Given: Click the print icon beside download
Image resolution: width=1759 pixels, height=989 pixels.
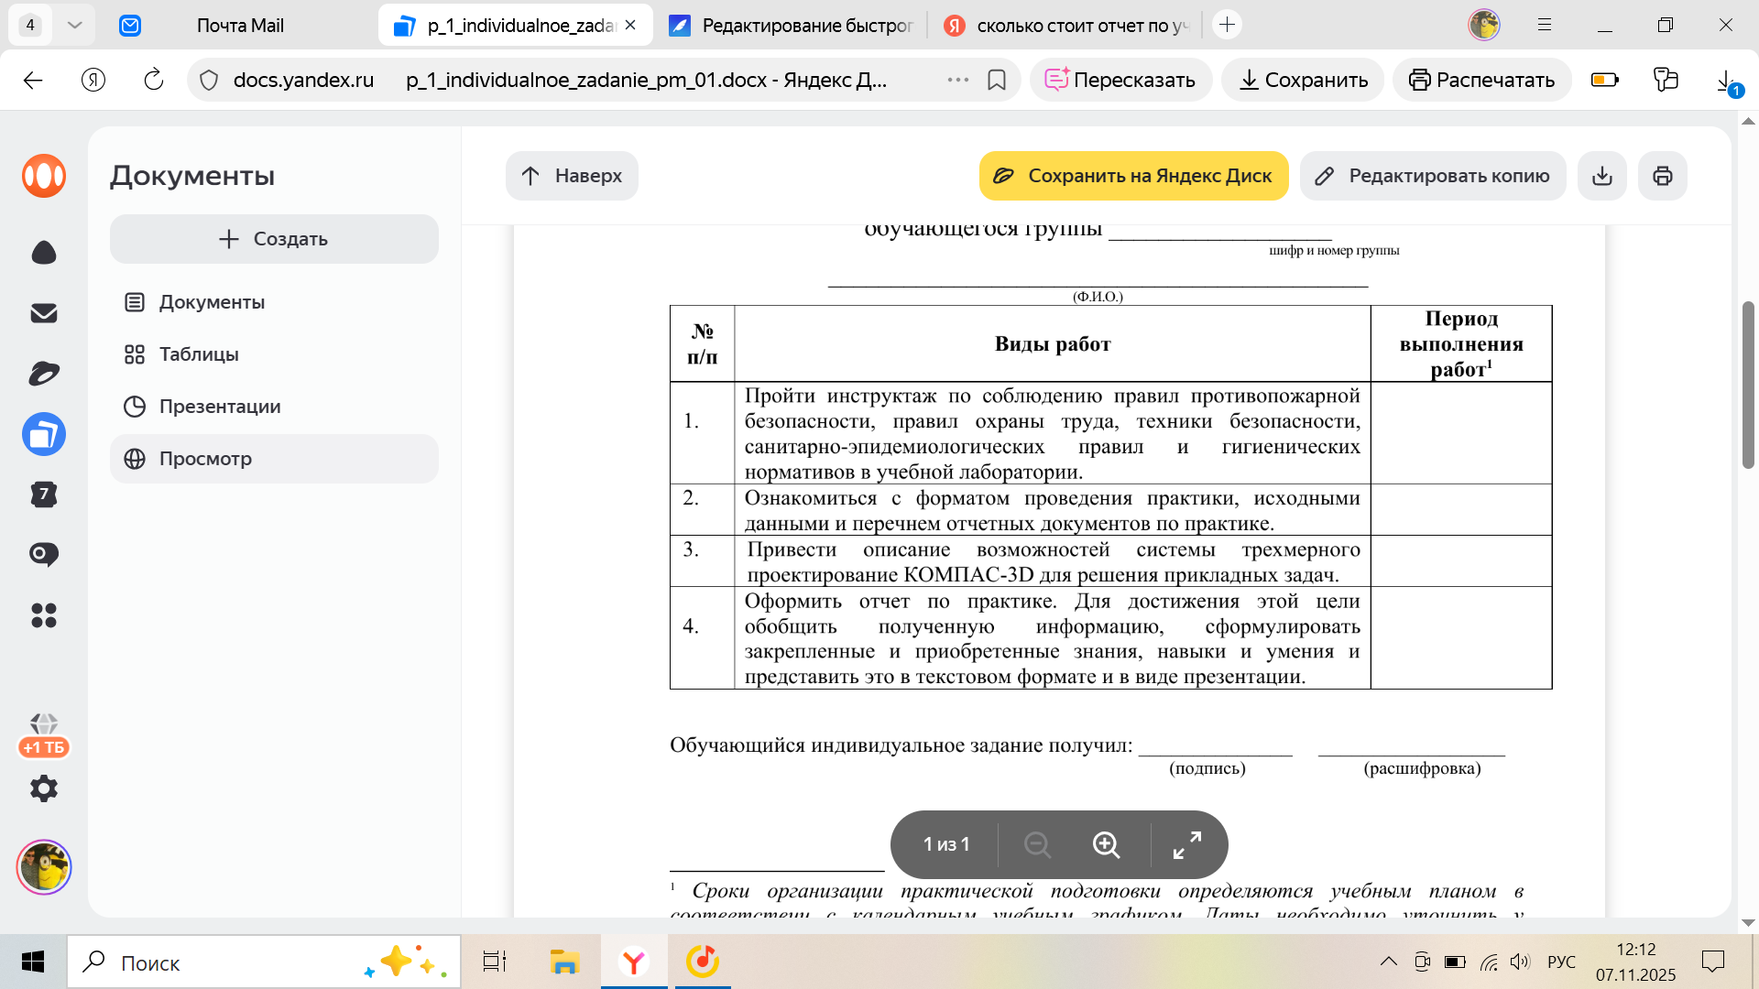Looking at the screenshot, I should click(x=1662, y=176).
